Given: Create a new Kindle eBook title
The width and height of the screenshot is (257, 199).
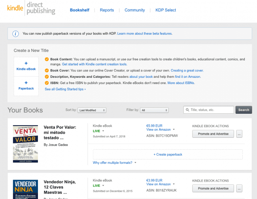Looking at the screenshot, I should point(26,66).
